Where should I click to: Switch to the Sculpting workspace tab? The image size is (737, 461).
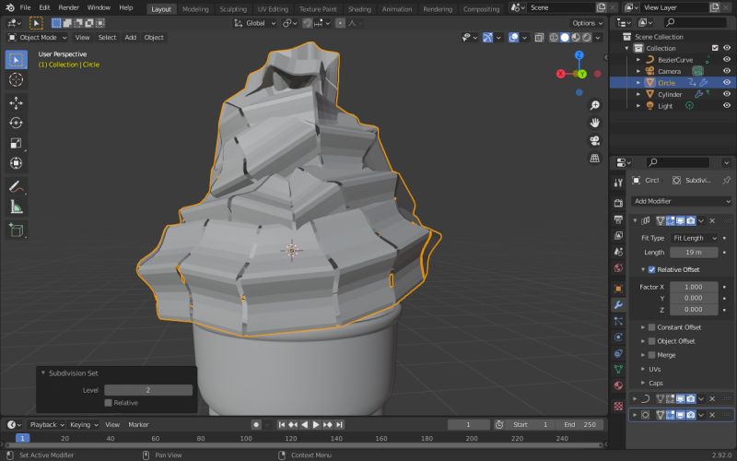point(233,9)
